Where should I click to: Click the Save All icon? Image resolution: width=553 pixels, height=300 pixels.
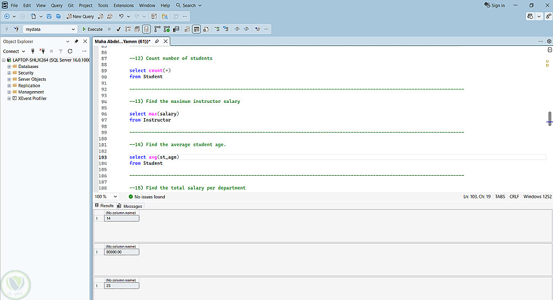point(59,17)
